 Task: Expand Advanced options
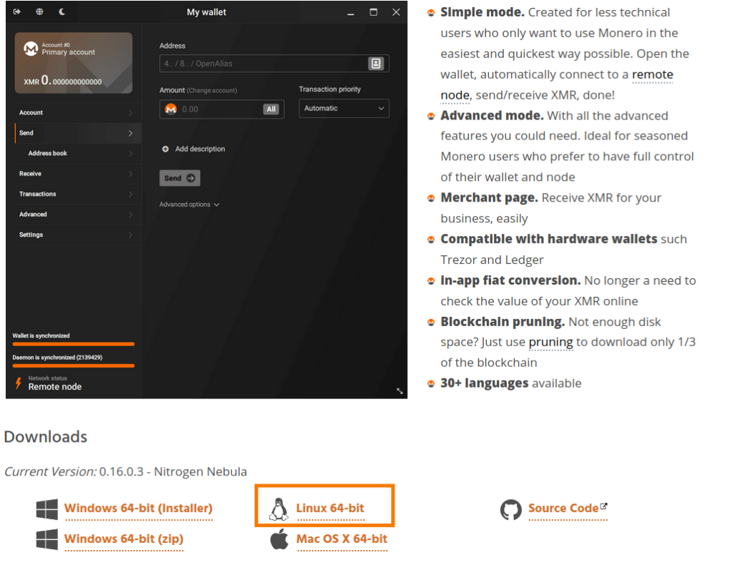(x=189, y=205)
